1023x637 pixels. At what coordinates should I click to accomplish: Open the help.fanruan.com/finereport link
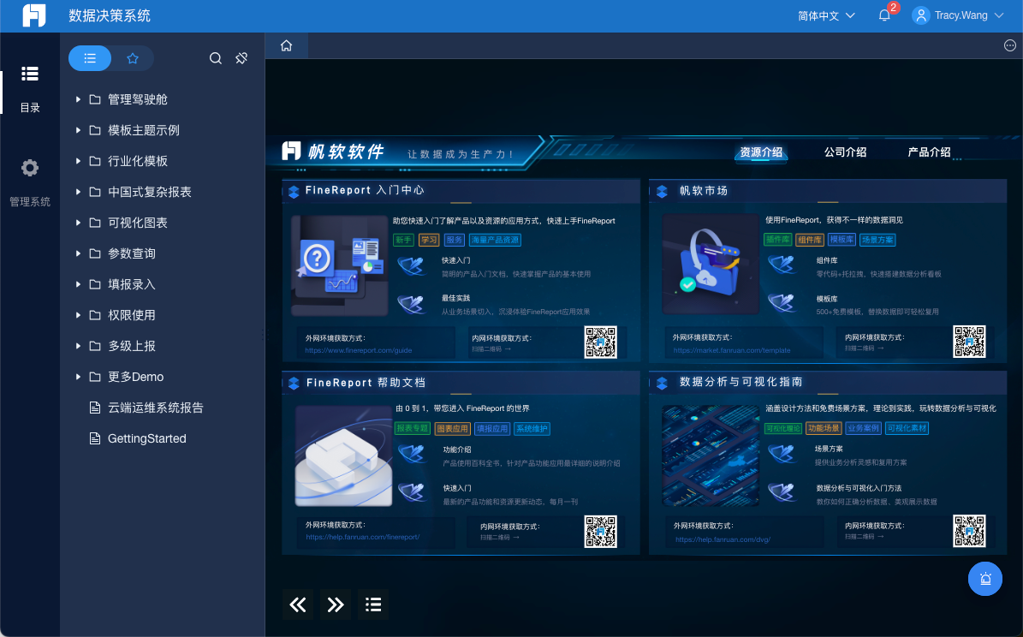click(363, 537)
